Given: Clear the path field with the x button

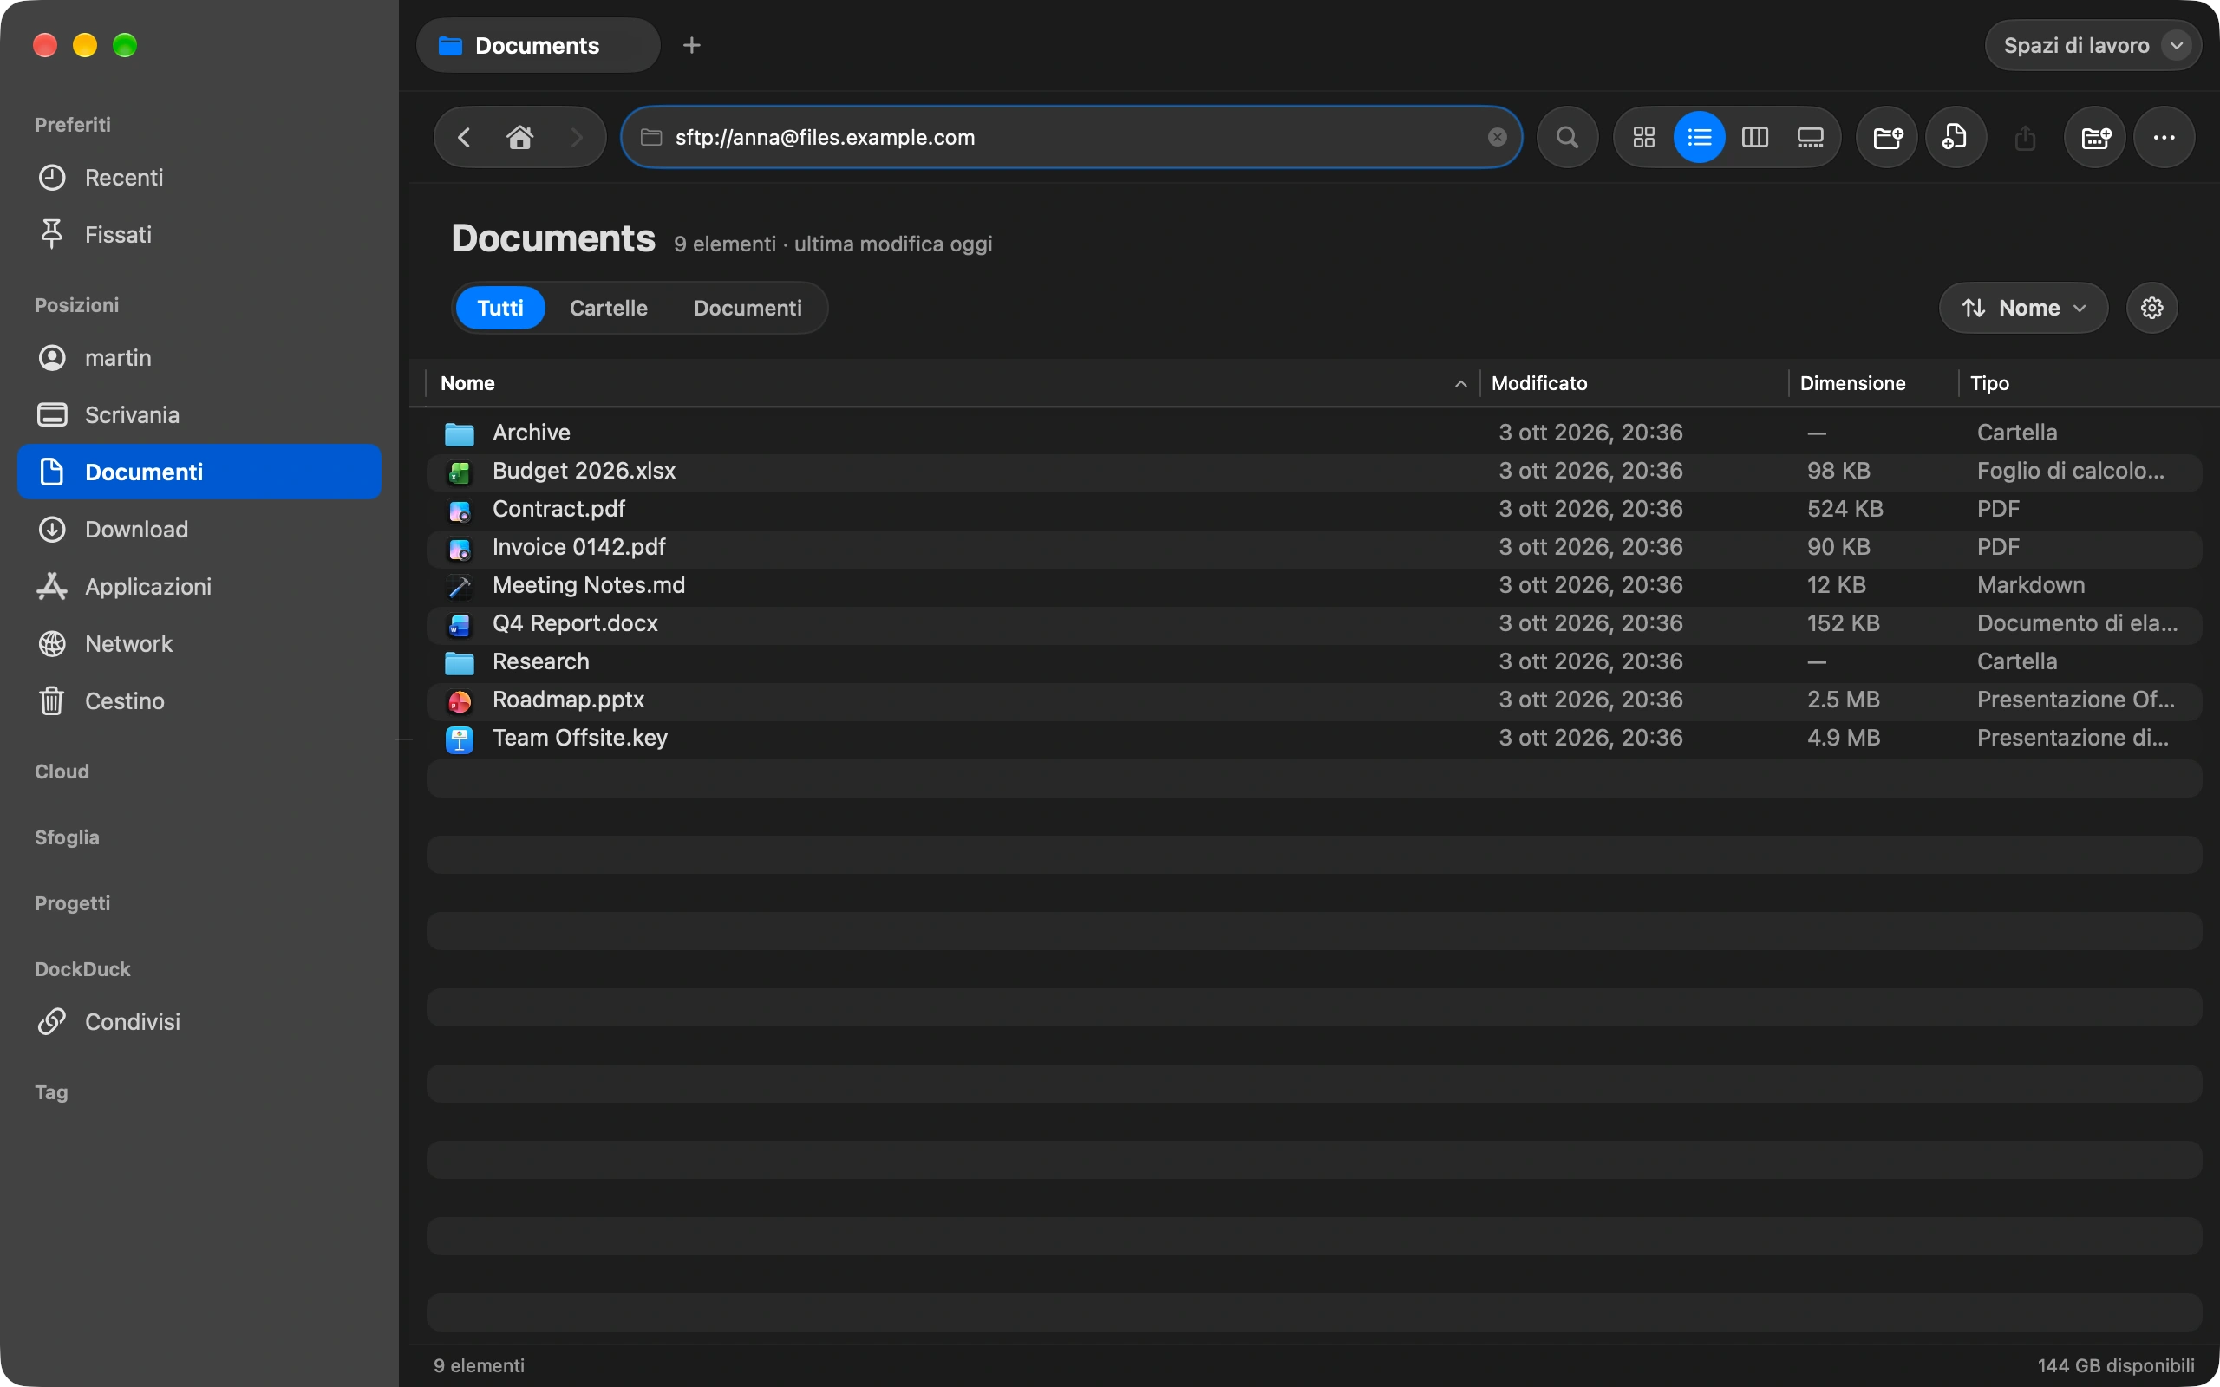Looking at the screenshot, I should 1497,138.
